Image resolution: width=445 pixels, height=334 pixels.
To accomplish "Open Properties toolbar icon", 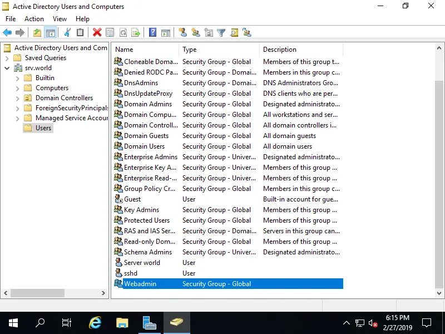I will pos(110,33).
